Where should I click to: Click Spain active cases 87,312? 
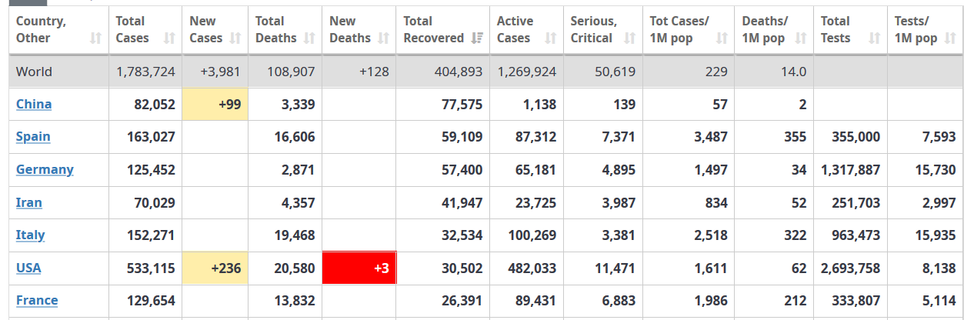(535, 136)
